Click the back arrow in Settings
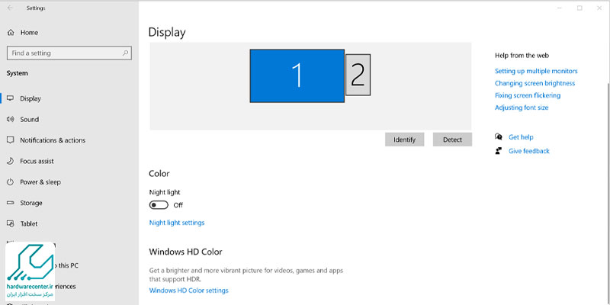Viewport: 610px width, 305px height. click(x=10, y=8)
